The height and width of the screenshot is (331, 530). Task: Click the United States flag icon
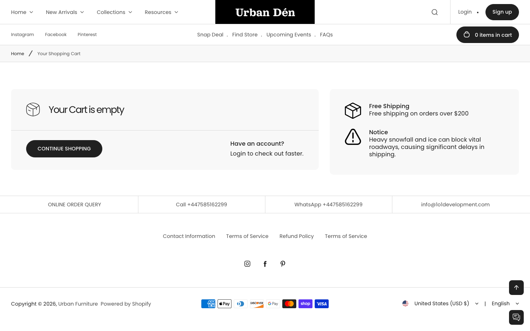click(x=406, y=303)
